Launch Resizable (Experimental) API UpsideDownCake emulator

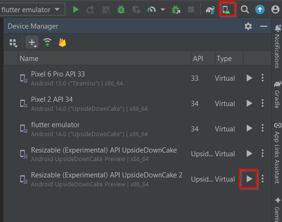249,153
